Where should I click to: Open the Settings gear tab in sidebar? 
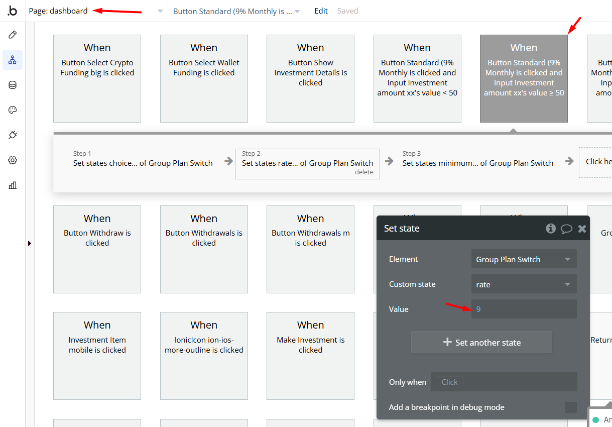coord(13,160)
